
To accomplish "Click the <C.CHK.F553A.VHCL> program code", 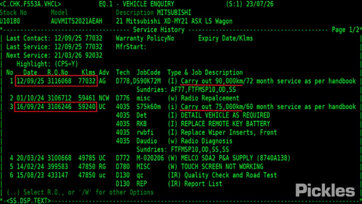I will pyautogui.click(x=31, y=4).
